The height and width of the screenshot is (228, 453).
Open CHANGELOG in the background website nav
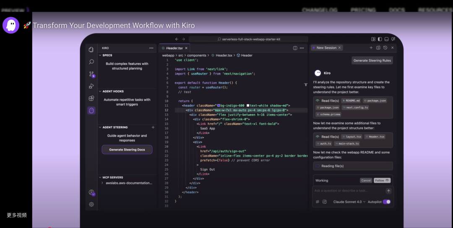point(320,10)
